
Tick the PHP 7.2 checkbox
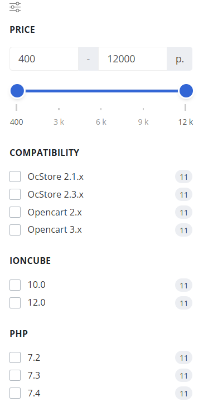point(15,357)
